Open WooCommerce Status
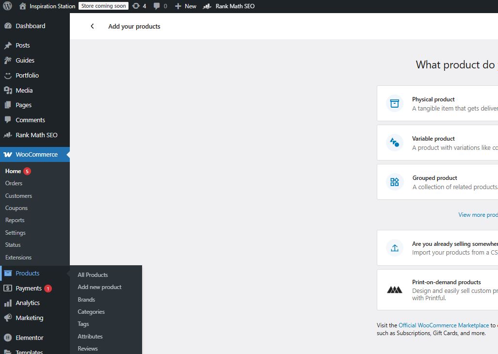 point(13,245)
